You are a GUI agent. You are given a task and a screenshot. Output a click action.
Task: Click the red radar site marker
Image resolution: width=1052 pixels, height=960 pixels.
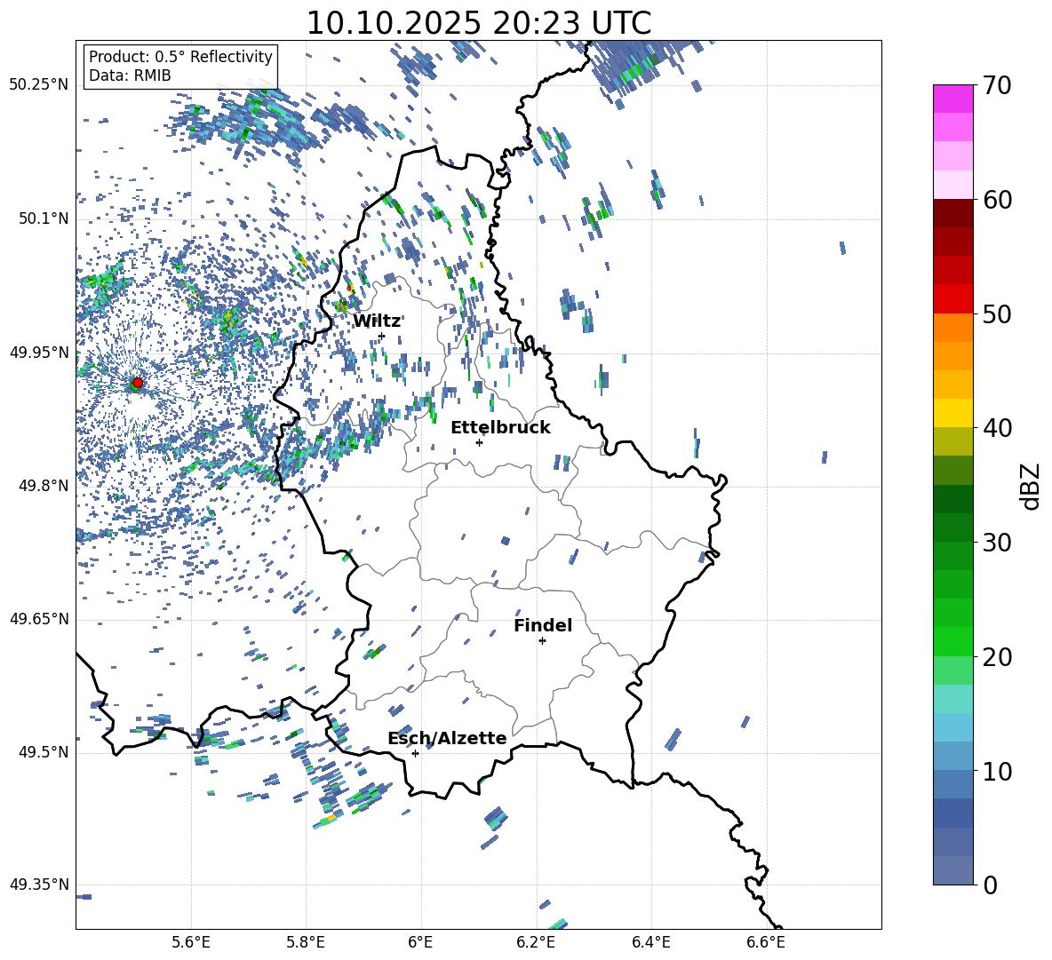click(138, 382)
